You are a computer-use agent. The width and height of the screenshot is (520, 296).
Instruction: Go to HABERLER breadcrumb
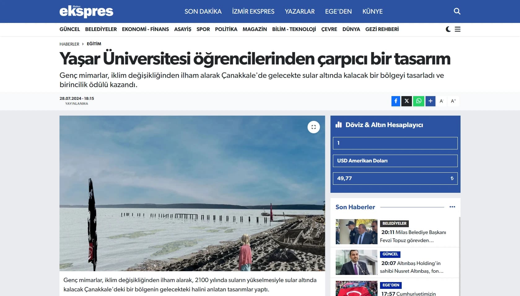[69, 44]
